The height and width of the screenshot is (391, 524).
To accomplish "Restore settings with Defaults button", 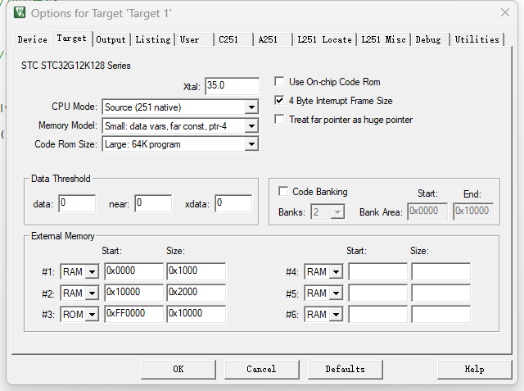I will click(x=346, y=369).
